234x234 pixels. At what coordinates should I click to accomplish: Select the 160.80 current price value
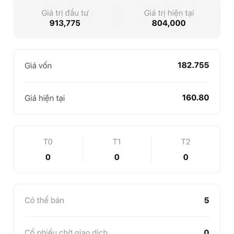(195, 97)
